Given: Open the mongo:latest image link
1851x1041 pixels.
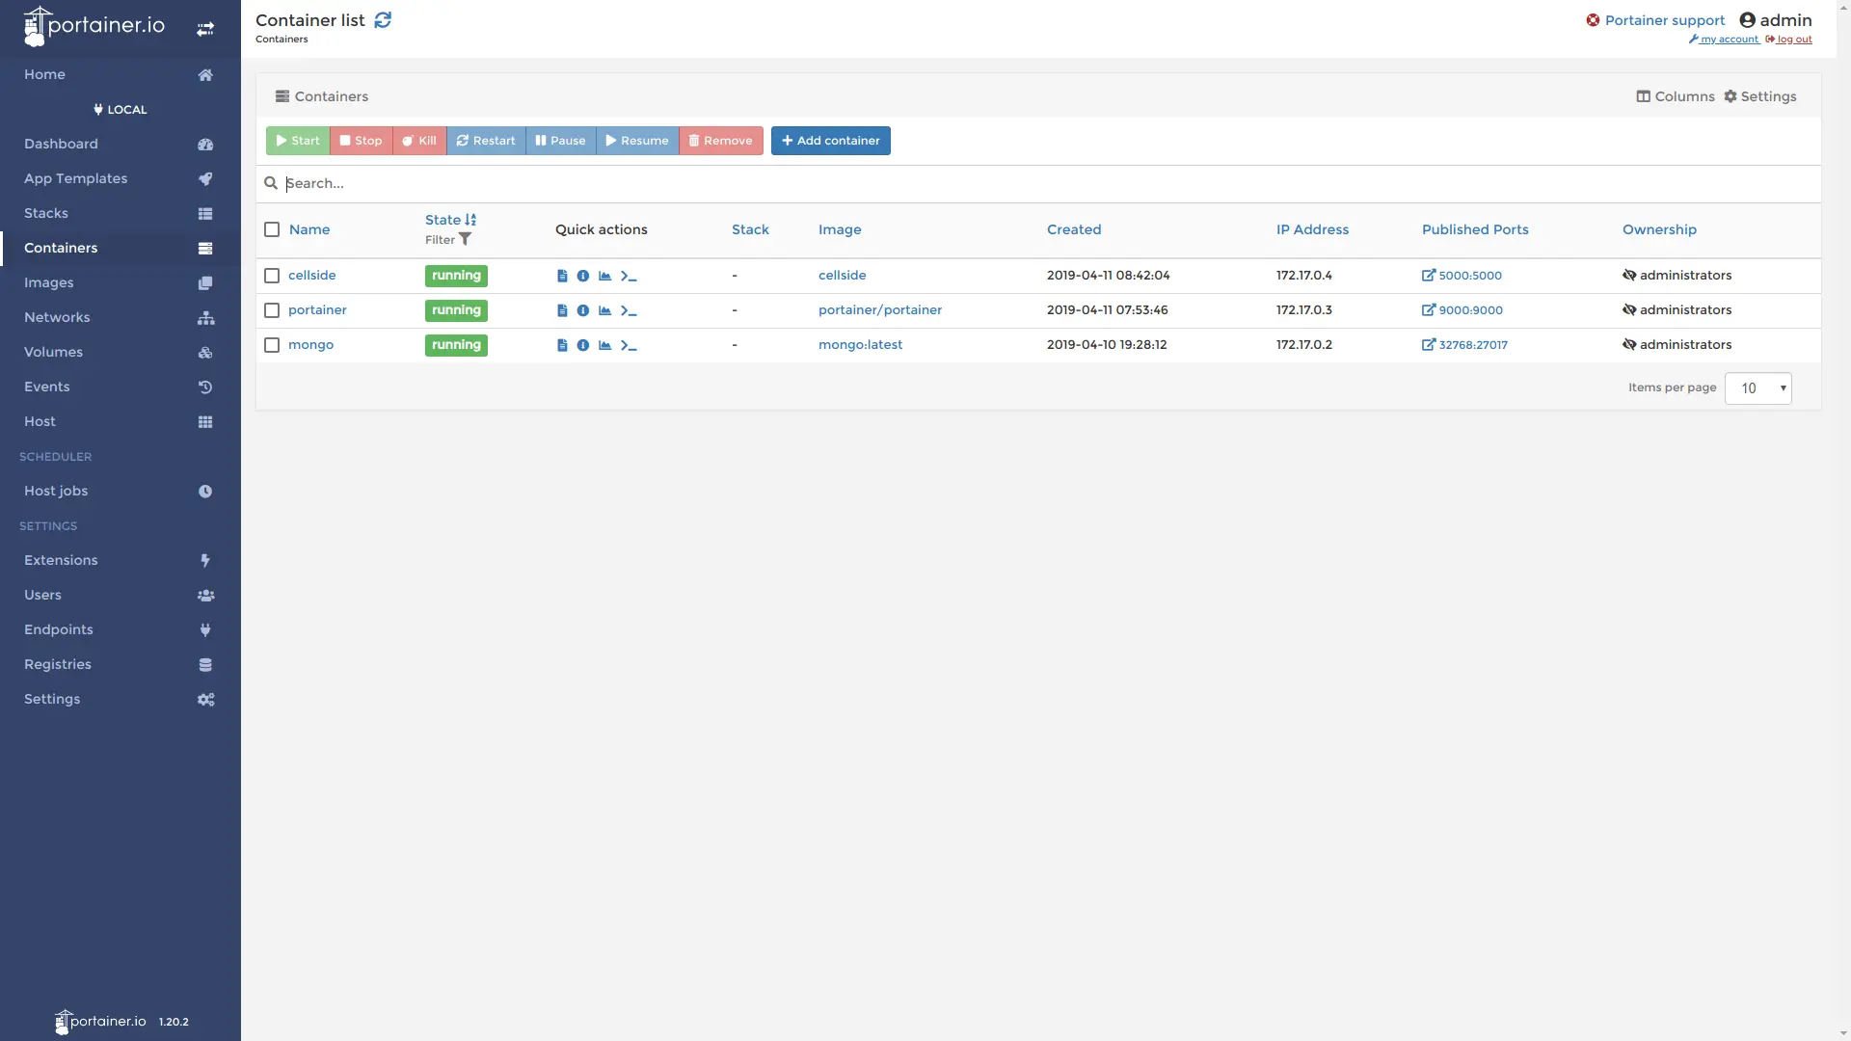Looking at the screenshot, I should tap(860, 345).
